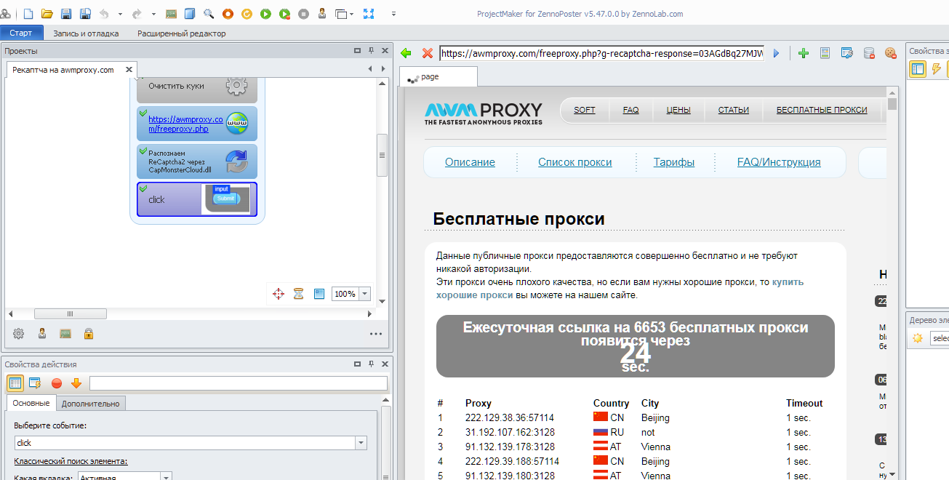The width and height of the screenshot is (949, 480).
Task: Click the clear cookies icon in browser toolbar
Action: click(x=890, y=53)
